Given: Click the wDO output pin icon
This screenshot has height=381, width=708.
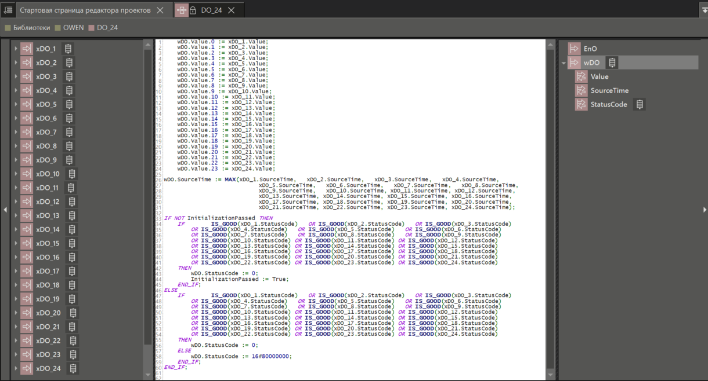Looking at the screenshot, I should click(x=575, y=63).
